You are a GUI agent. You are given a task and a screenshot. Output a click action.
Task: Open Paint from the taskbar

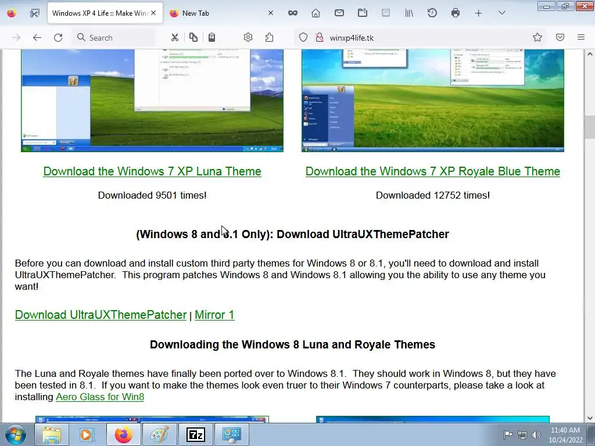(x=159, y=434)
